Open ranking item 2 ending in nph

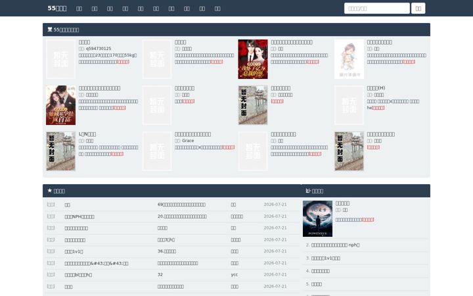click(x=336, y=245)
